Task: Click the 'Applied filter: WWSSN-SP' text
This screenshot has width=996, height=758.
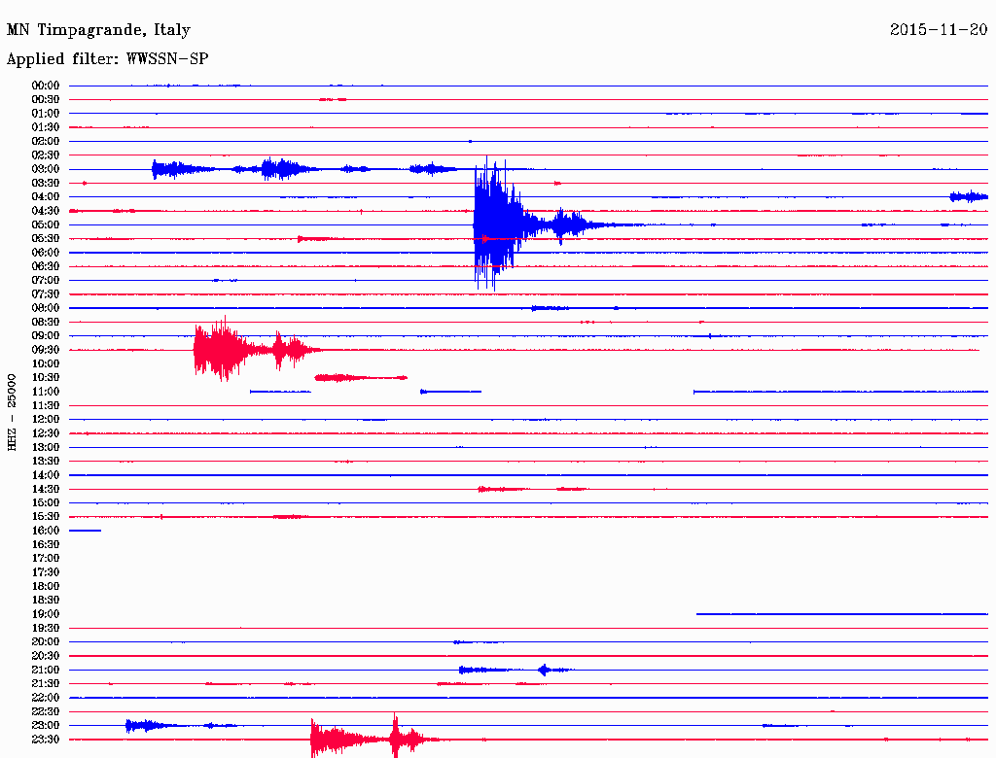Action: point(107,59)
